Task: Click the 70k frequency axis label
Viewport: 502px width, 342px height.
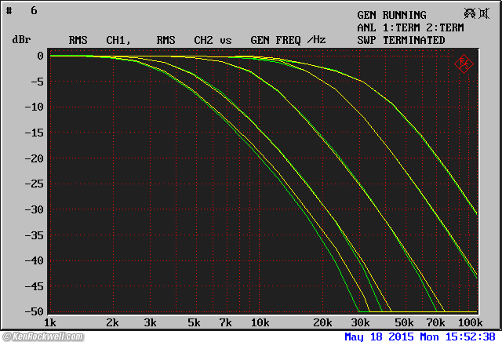Action: click(435, 323)
